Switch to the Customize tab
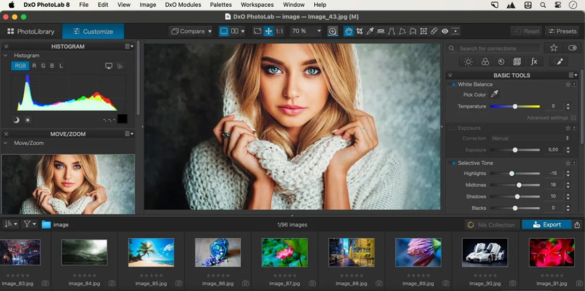This screenshot has width=585, height=291. (93, 32)
